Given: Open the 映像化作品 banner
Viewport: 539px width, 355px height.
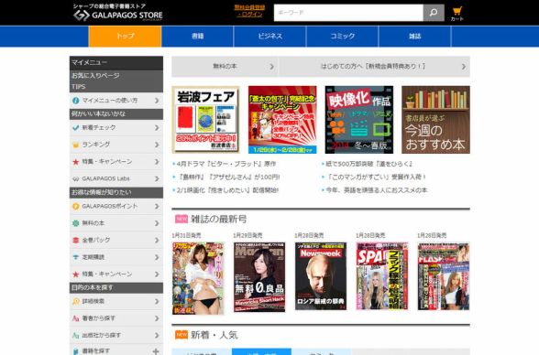Looking at the screenshot, I should tap(359, 119).
